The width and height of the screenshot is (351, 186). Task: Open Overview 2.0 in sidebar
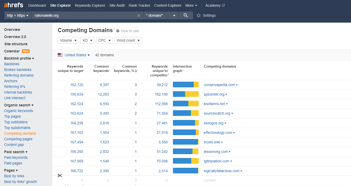(15, 37)
